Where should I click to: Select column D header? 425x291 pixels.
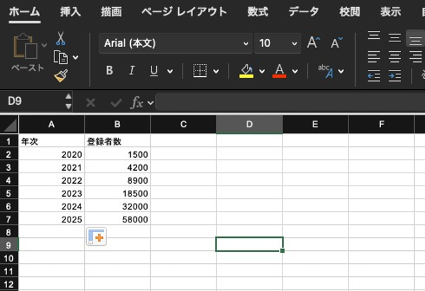click(x=249, y=124)
